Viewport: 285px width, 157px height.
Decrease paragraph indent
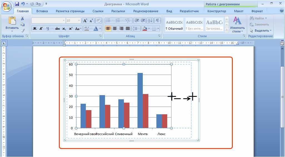tap(137, 21)
